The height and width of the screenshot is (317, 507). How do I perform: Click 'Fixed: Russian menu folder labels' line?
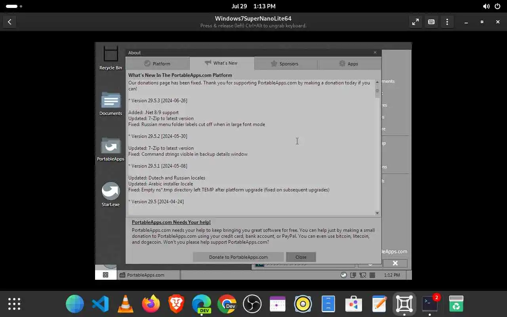click(196, 124)
